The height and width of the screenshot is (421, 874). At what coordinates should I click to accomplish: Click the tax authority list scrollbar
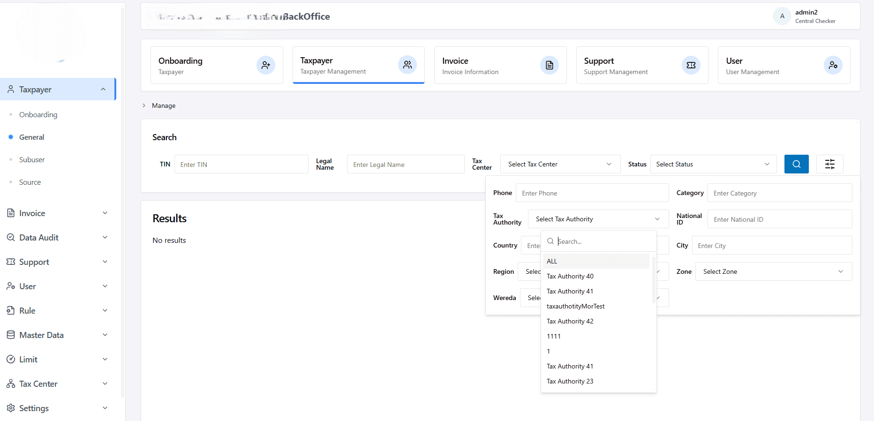tap(654, 280)
